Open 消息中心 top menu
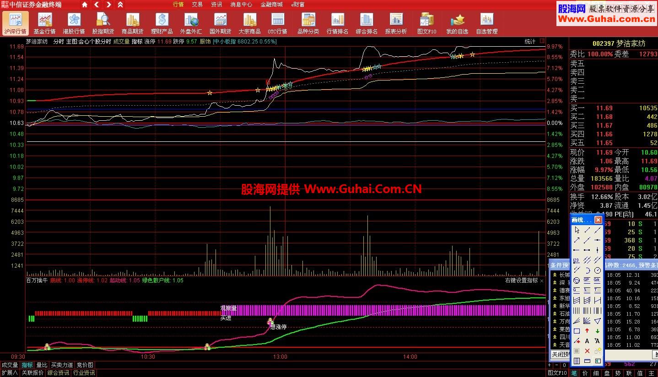The width and height of the screenshot is (658, 377). coord(241,5)
